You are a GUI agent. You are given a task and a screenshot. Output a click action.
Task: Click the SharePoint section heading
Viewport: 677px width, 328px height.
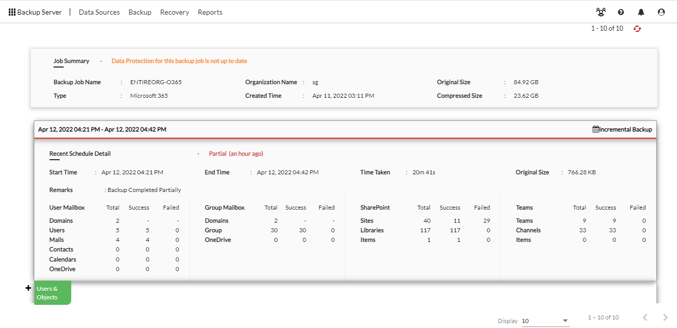[375, 208]
